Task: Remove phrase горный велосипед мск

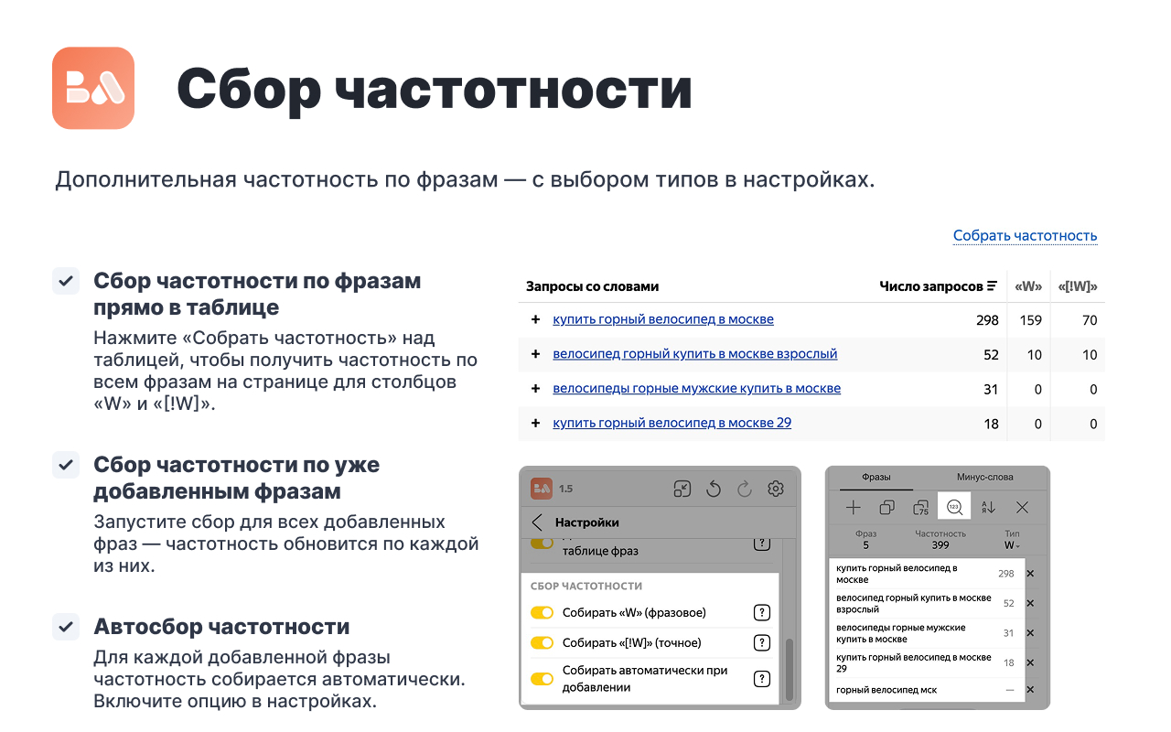Action: coord(1030,690)
